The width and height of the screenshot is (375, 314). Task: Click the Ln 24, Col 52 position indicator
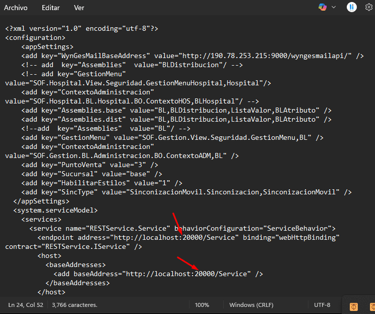pos(26,305)
